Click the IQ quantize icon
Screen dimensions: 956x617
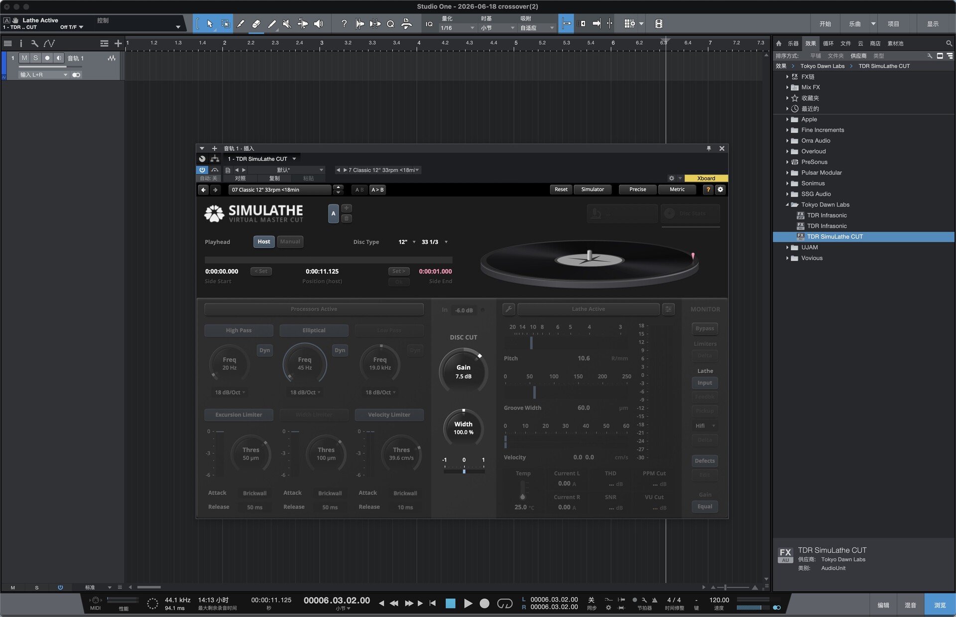[429, 24]
